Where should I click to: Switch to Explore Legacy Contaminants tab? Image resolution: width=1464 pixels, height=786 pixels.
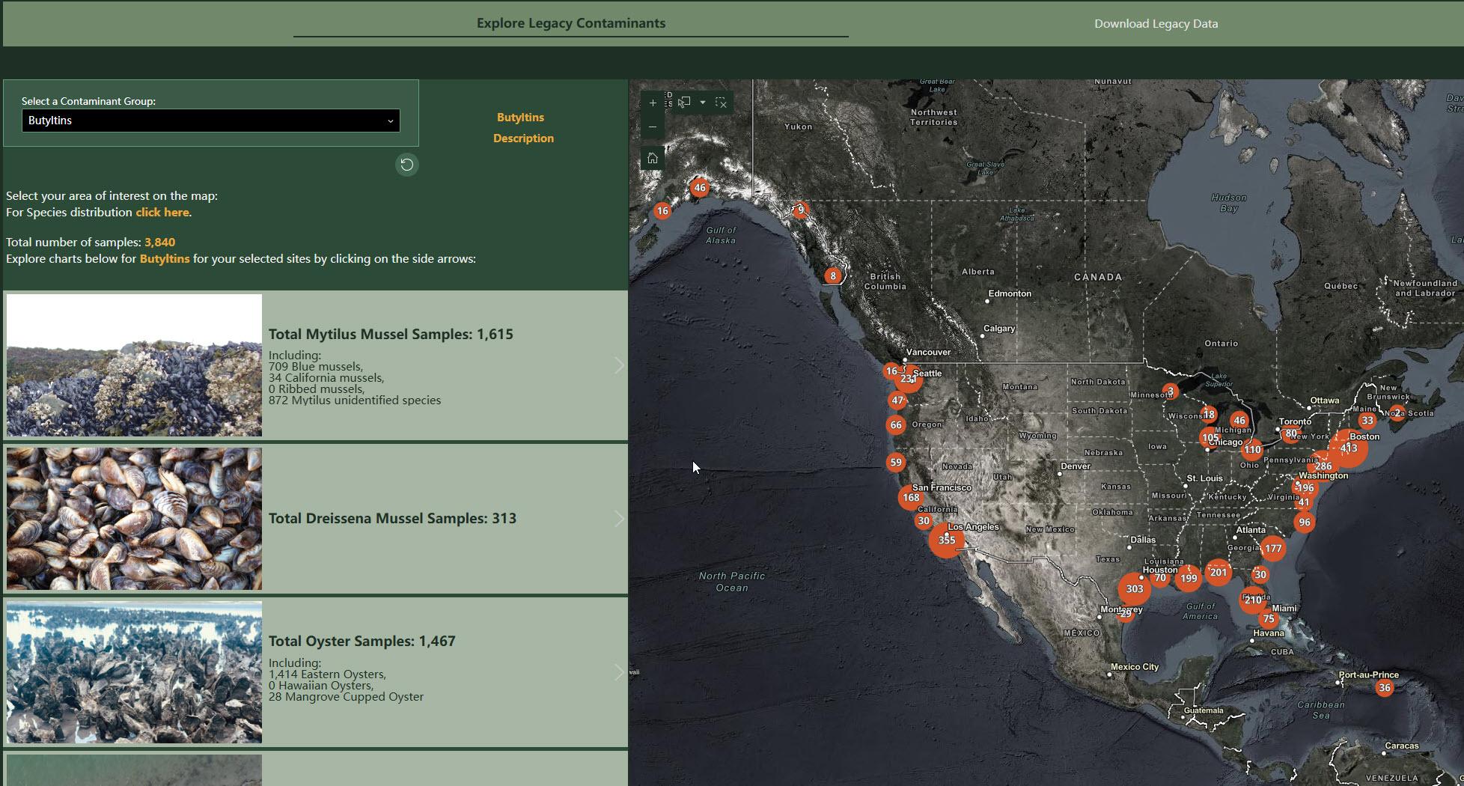tap(570, 23)
